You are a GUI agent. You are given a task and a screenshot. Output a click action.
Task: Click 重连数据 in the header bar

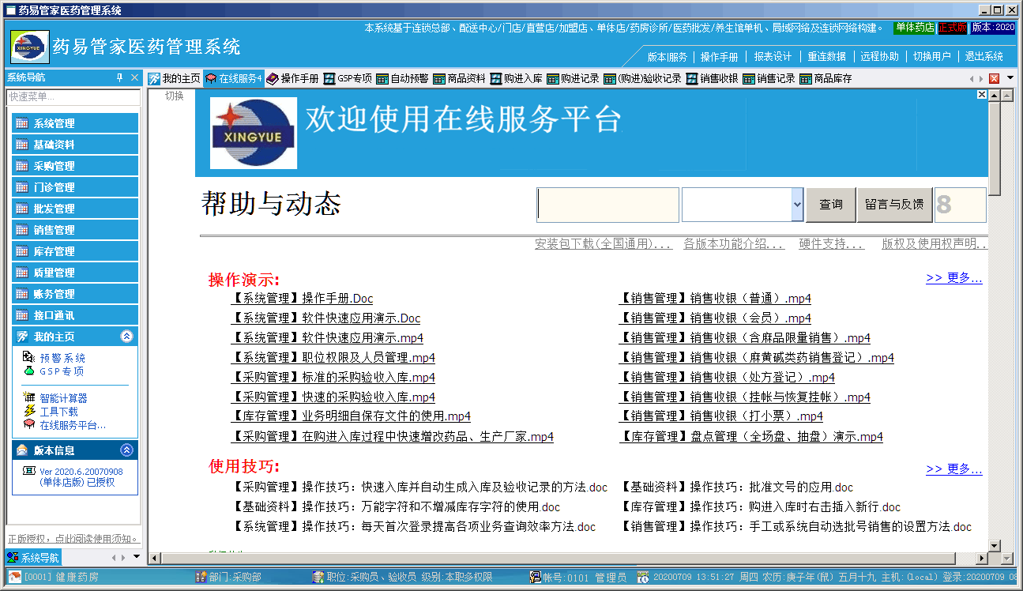(x=826, y=57)
